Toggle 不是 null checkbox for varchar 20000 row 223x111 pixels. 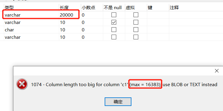coord(114,15)
